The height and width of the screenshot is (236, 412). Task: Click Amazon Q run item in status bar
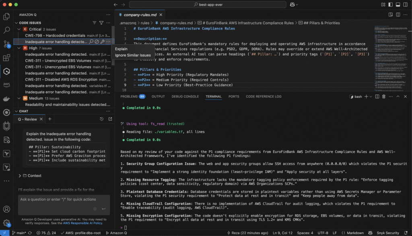click(x=116, y=233)
